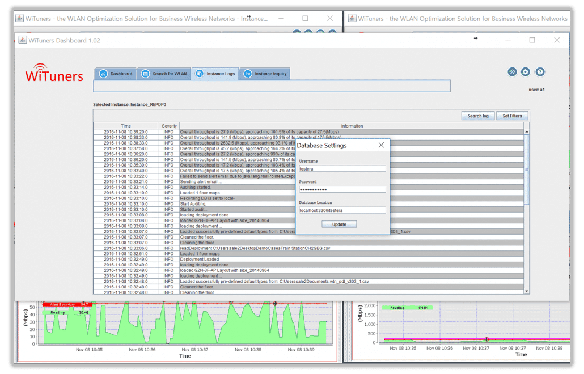Click Update in Database Settings
The image size is (584, 374).
click(339, 224)
